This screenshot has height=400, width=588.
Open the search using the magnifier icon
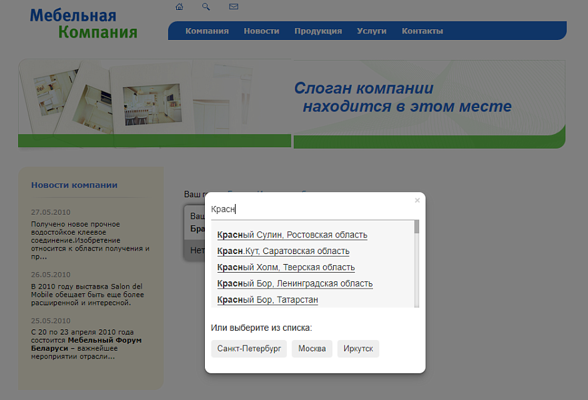point(206,7)
